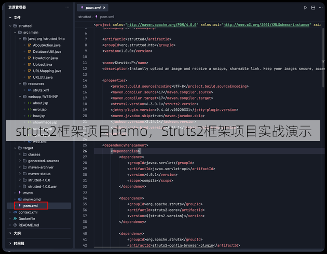Open the mvnw.cmd file
The image size is (327, 254).
click(x=32, y=200)
